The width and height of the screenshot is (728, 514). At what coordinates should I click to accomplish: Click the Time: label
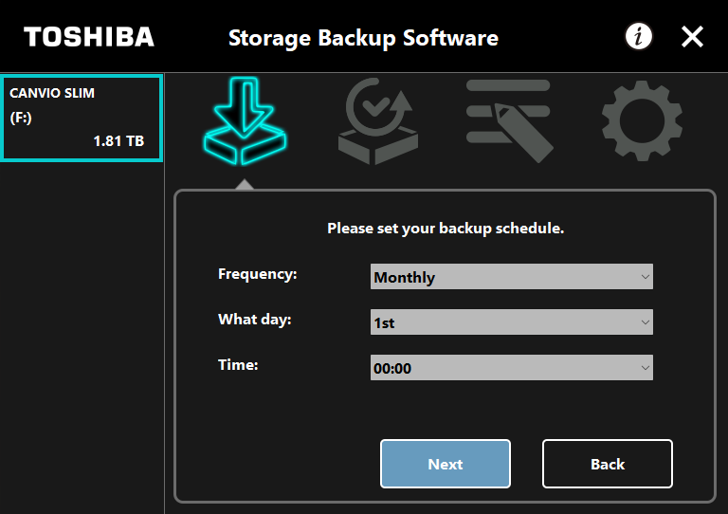(x=238, y=365)
